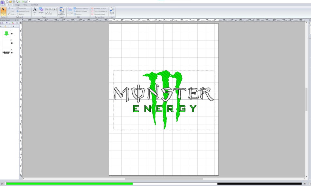311x186 pixels.
Task: Click the eye icon in Sewing Order toolbar
Action: click(2, 26)
